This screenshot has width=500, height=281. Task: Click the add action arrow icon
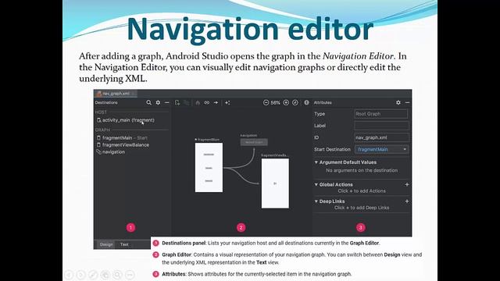point(216,102)
